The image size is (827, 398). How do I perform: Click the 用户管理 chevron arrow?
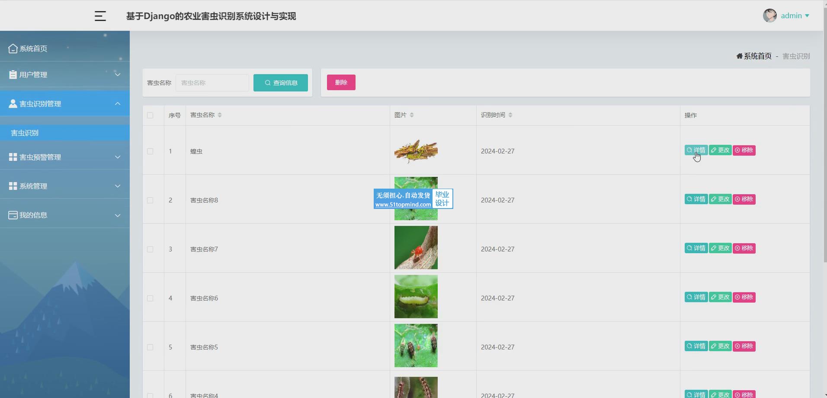click(118, 74)
